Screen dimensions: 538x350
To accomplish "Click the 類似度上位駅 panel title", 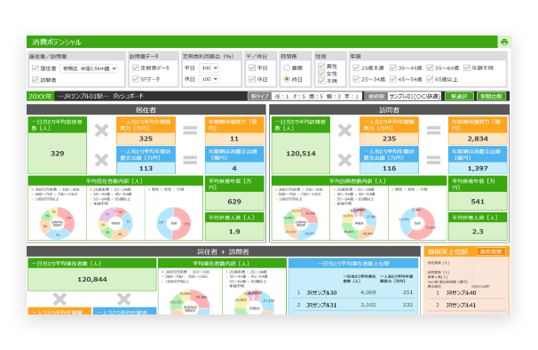I will (x=447, y=251).
